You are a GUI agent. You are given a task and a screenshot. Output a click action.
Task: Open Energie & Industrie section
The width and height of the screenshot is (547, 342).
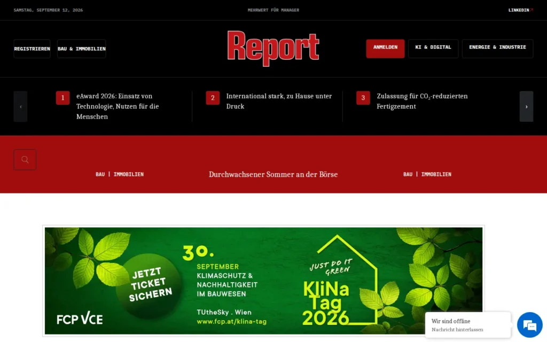(497, 49)
